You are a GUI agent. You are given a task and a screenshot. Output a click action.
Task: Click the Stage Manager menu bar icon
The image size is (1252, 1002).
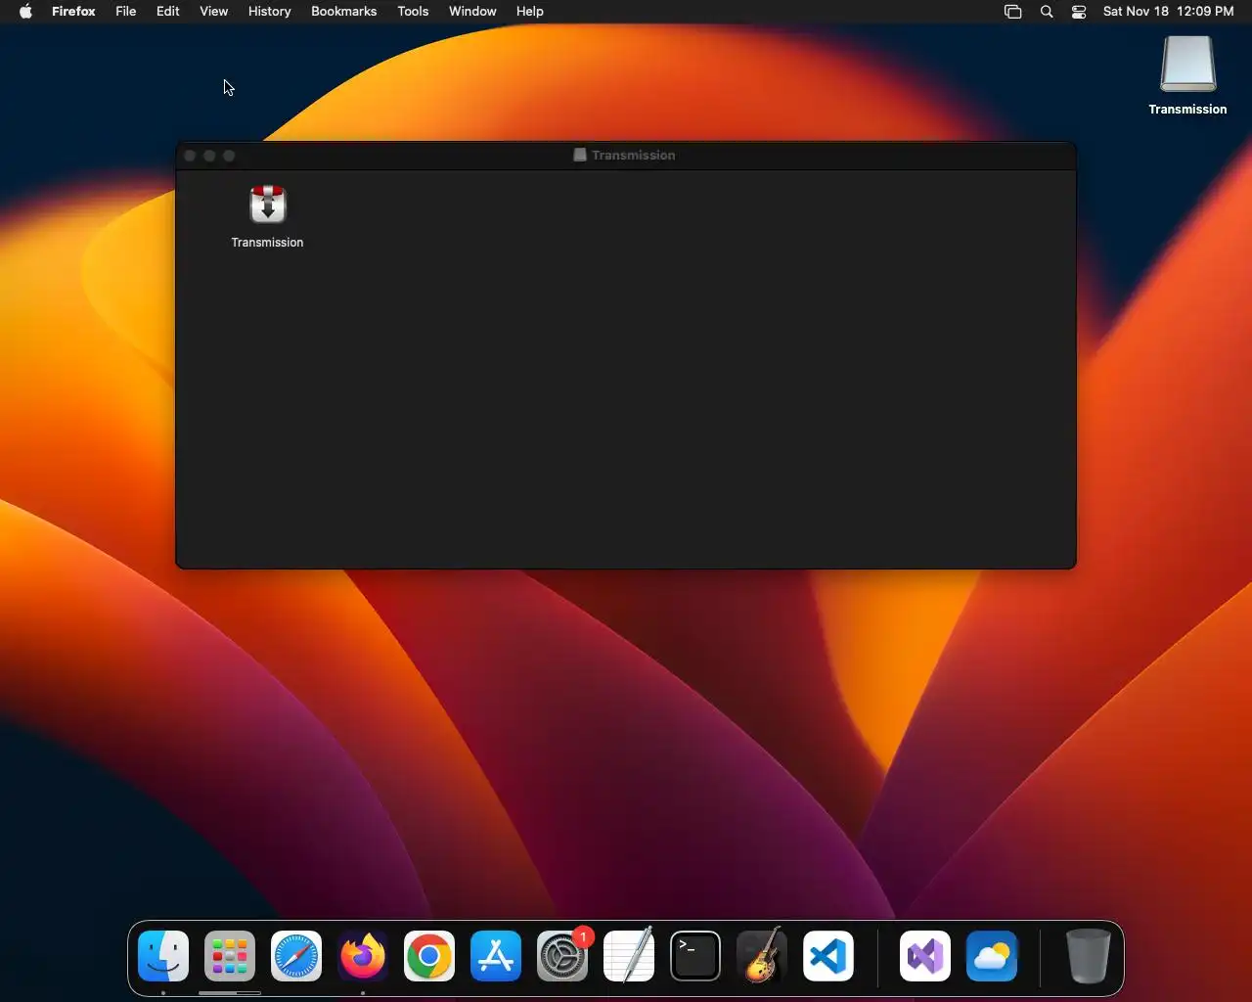[1013, 12]
